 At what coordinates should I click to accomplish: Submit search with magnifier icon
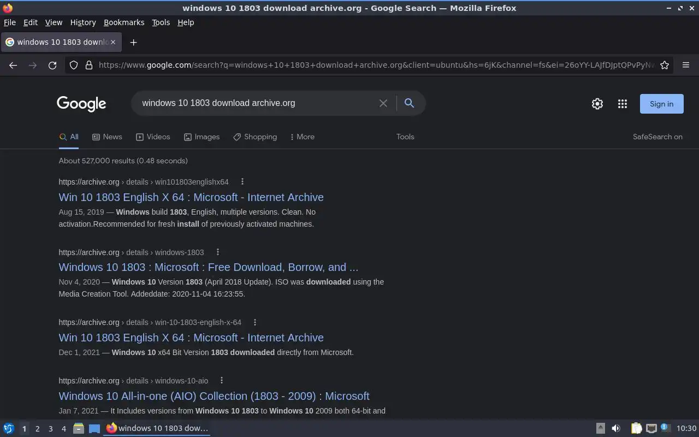(409, 103)
